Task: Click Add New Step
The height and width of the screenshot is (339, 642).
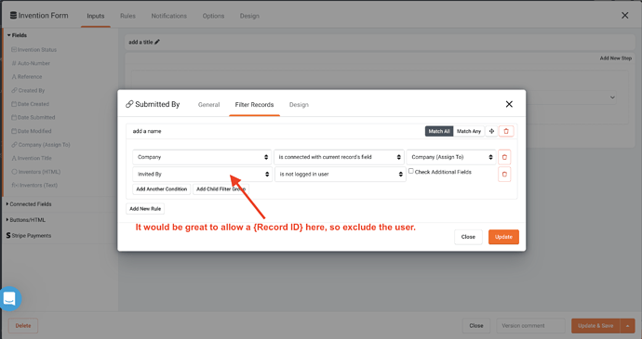Action: 615,59
